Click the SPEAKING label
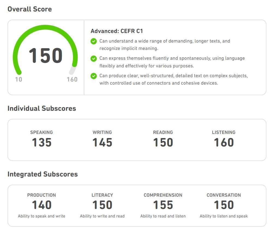The image size is (273, 233). 41,132
